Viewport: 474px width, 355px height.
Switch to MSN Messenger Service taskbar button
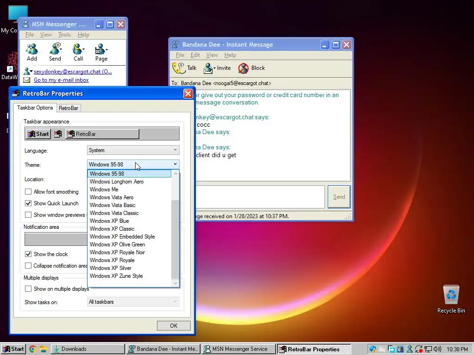[x=239, y=349]
